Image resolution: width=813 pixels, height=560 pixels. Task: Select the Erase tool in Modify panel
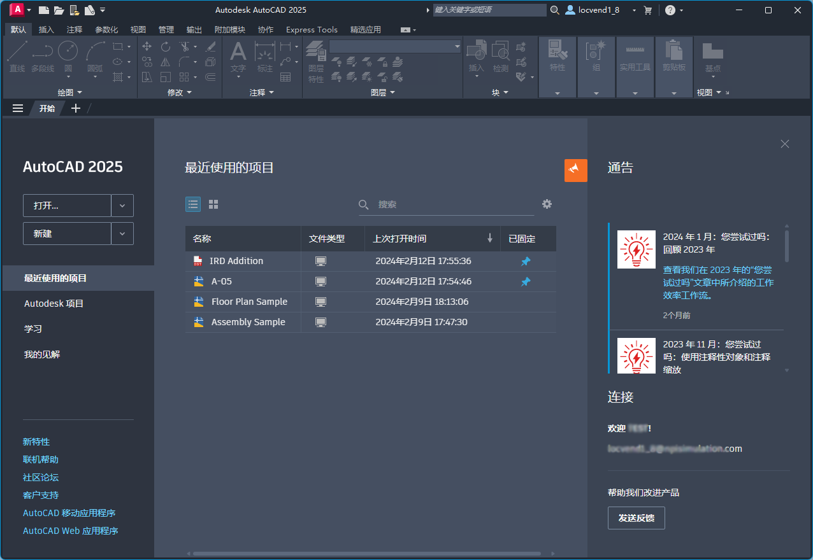(x=210, y=46)
